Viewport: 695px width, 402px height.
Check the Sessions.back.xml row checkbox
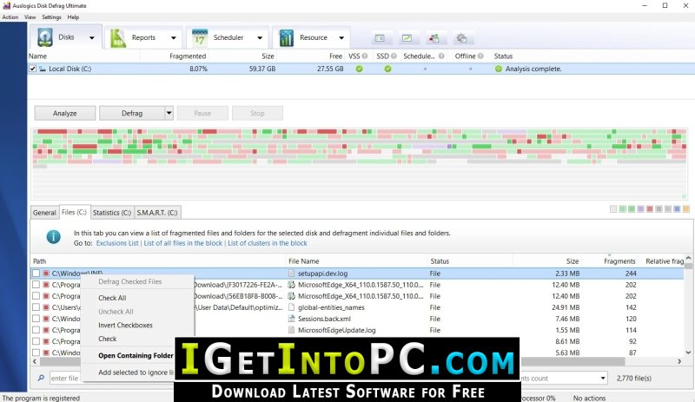click(36, 319)
